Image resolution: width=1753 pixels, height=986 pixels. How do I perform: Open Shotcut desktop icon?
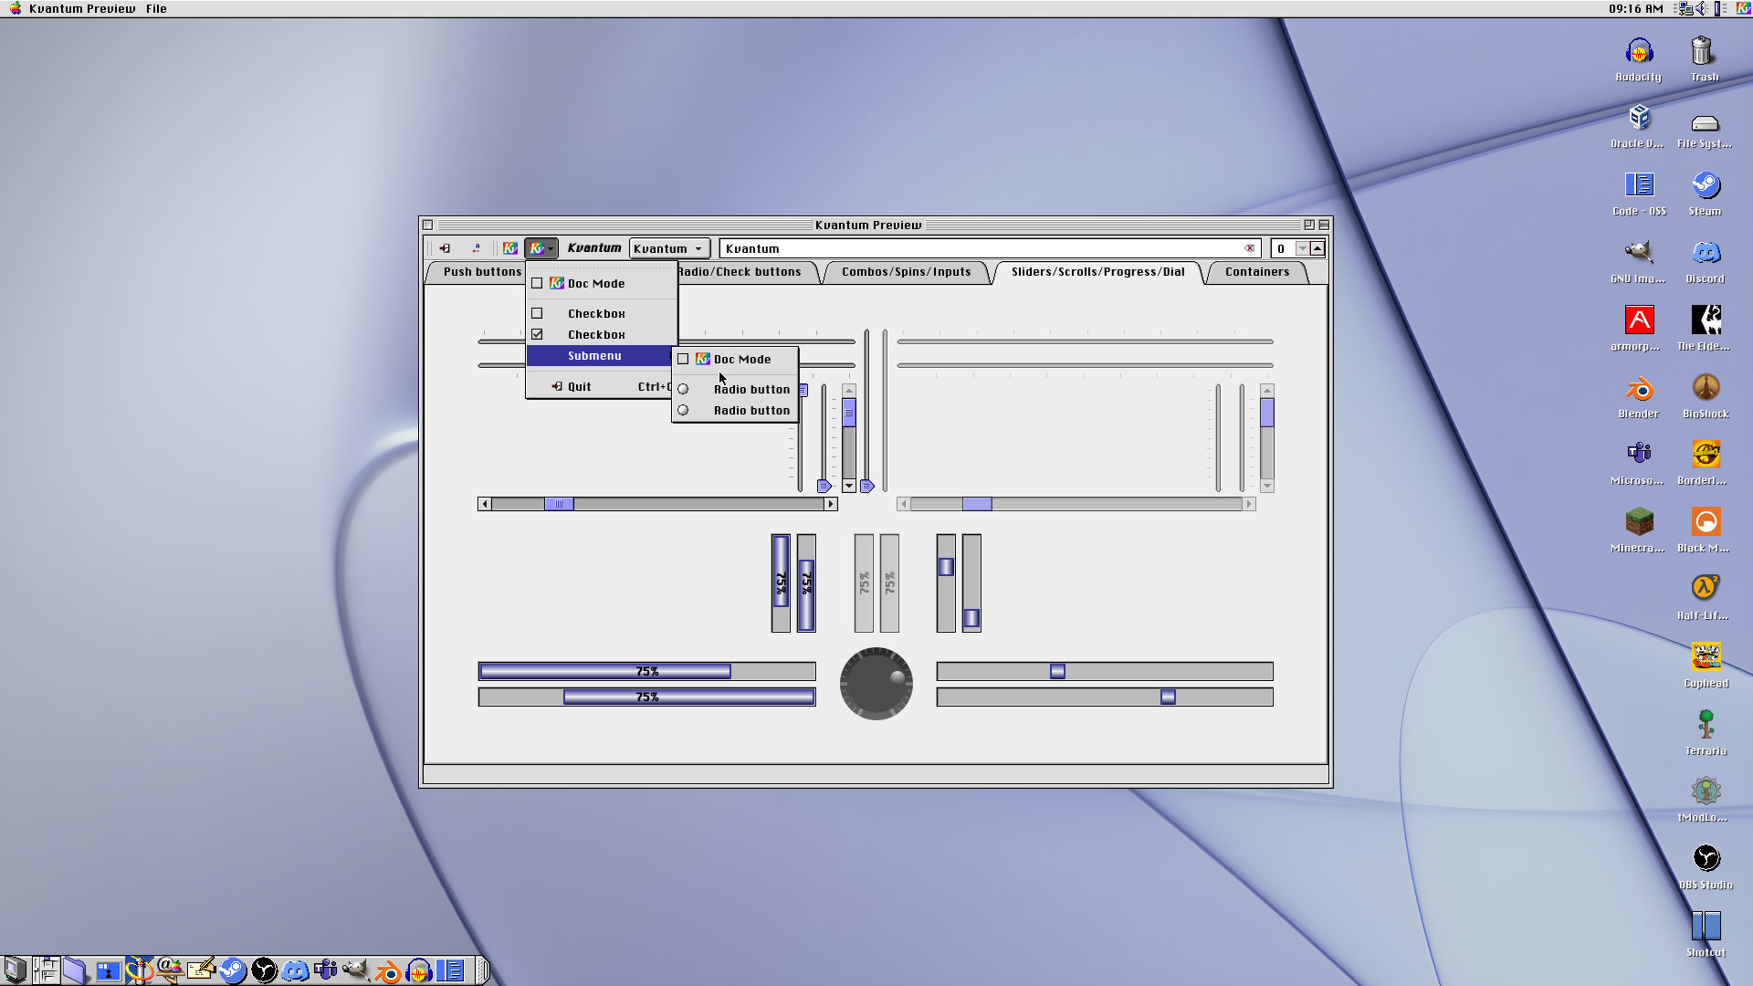coord(1705,936)
